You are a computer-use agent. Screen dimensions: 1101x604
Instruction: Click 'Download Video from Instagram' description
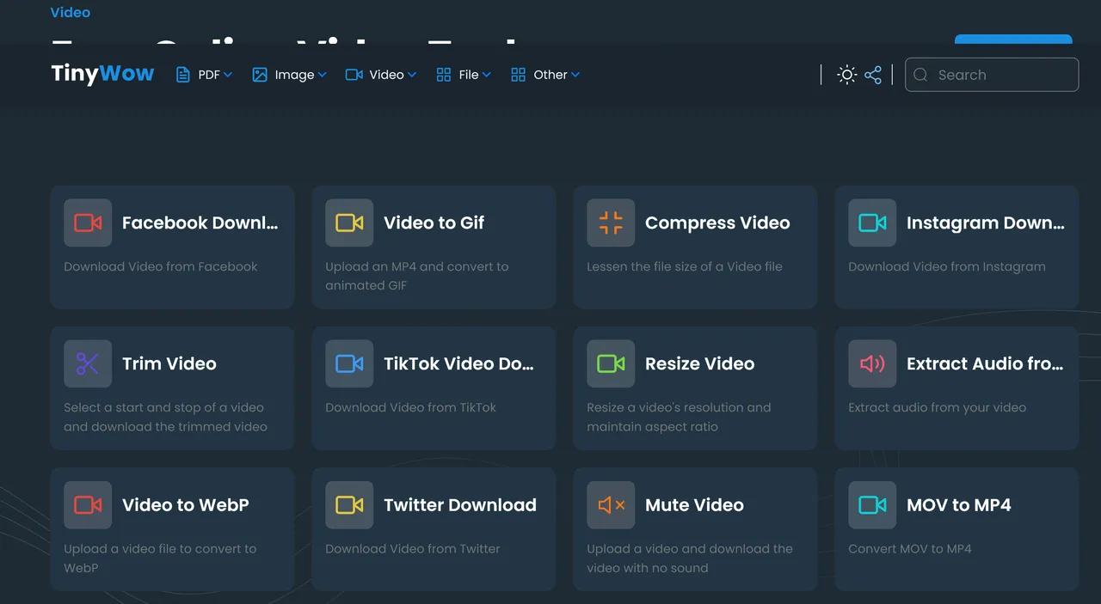click(947, 266)
